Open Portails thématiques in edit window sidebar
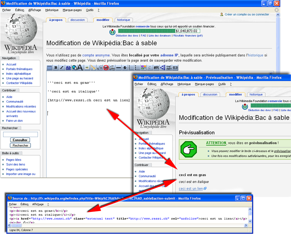 point(19,69)
